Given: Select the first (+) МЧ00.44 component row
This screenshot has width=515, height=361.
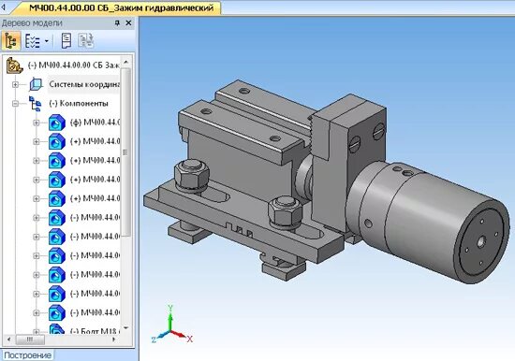Looking at the screenshot, I should (95, 141).
